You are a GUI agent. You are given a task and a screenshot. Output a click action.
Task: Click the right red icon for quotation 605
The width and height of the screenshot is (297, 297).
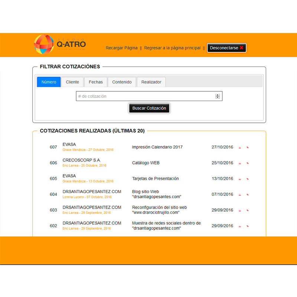point(248,179)
